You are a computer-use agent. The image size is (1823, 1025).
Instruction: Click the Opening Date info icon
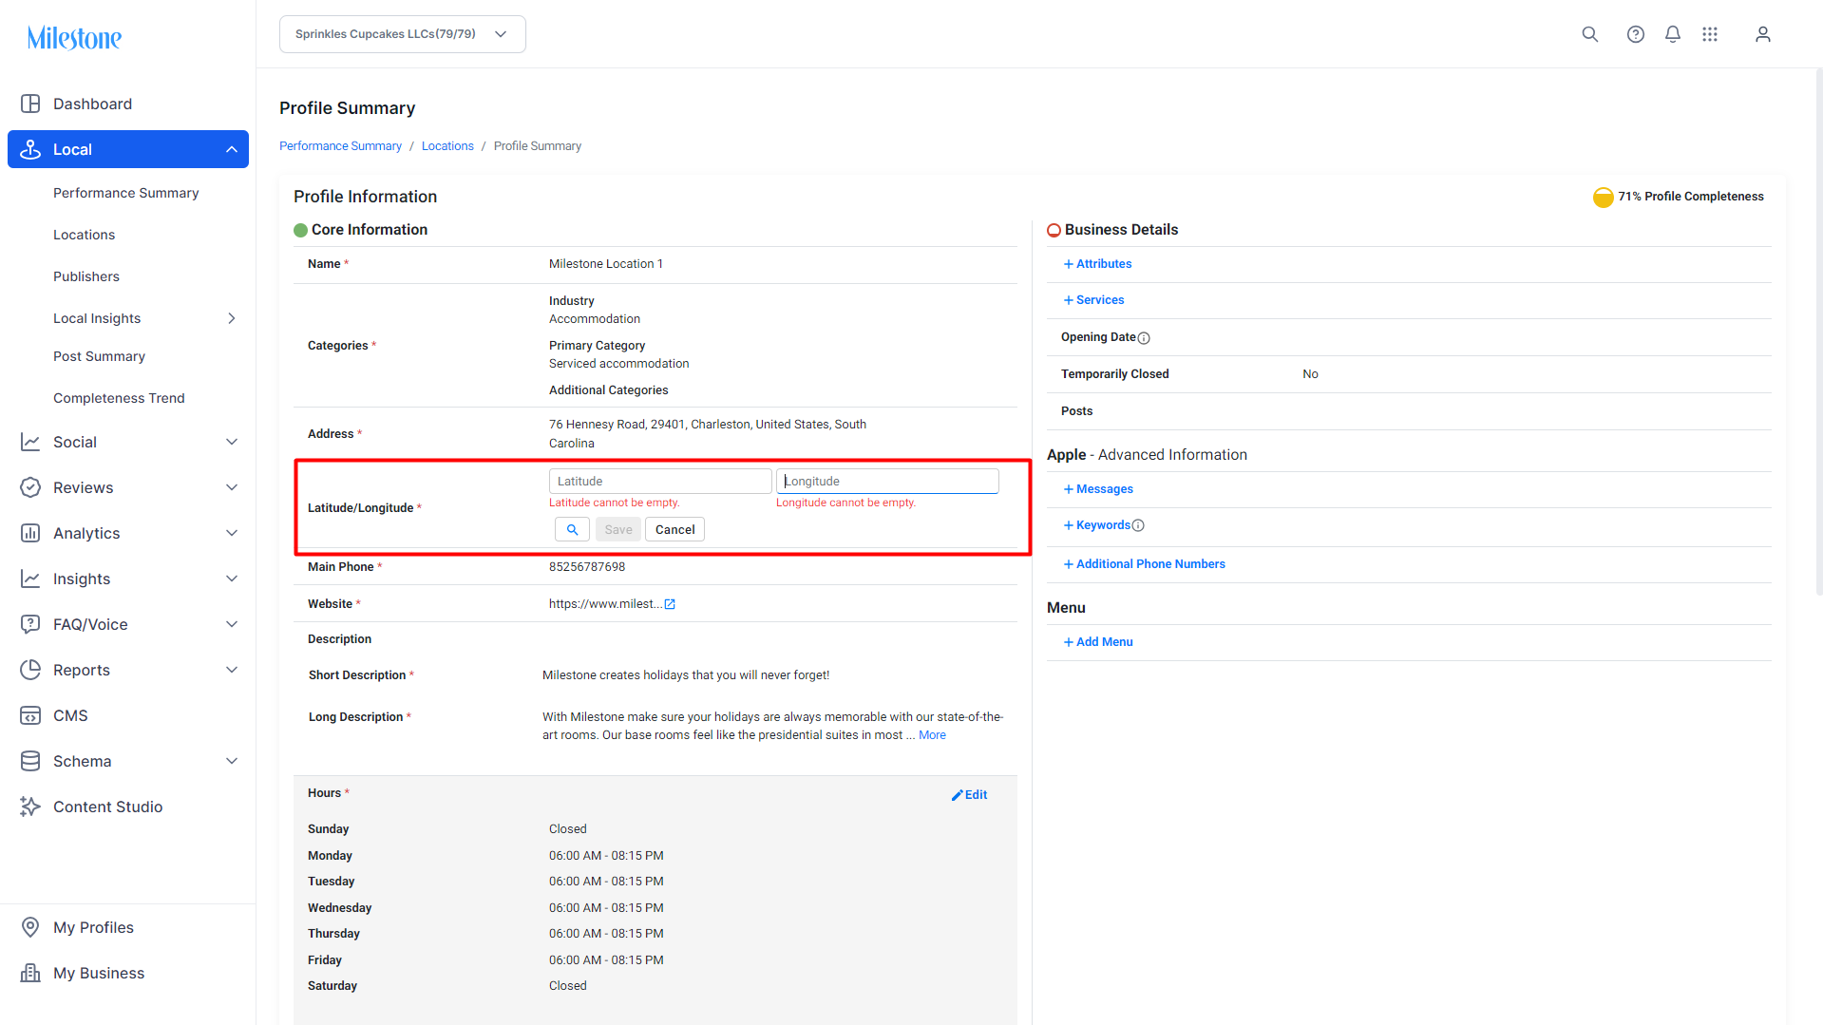1144,338
